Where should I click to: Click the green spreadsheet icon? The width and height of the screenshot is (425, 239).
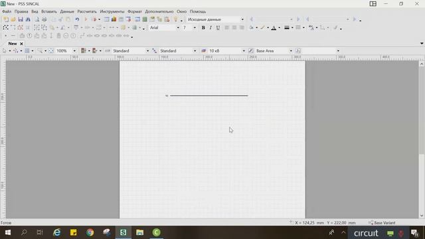145,19
